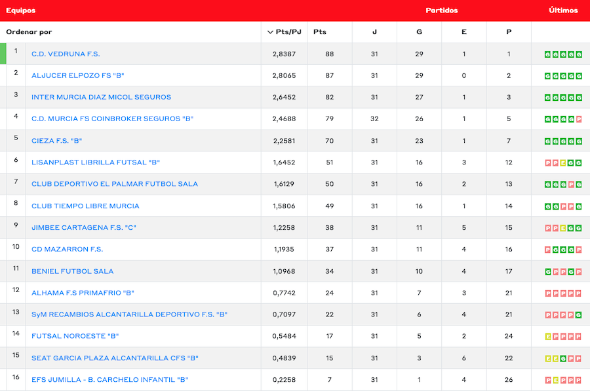Sort table by Pts/PJ chevron header

pyautogui.click(x=285, y=32)
